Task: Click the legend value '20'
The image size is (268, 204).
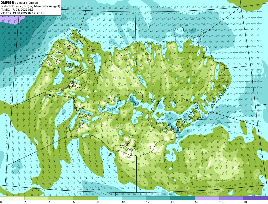Action: [245, 202]
